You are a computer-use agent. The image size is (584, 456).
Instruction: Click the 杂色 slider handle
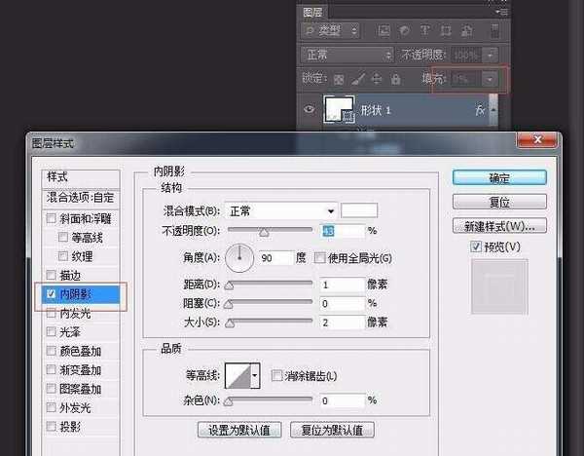(x=229, y=401)
